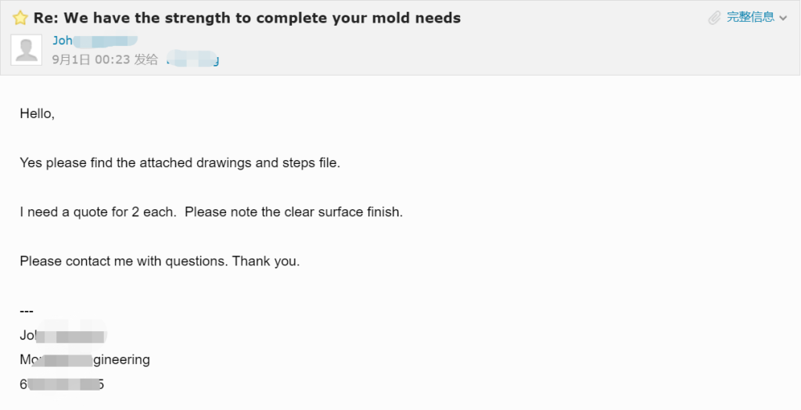Click the blurred signature name line
The height and width of the screenshot is (410, 801).
[63, 336]
